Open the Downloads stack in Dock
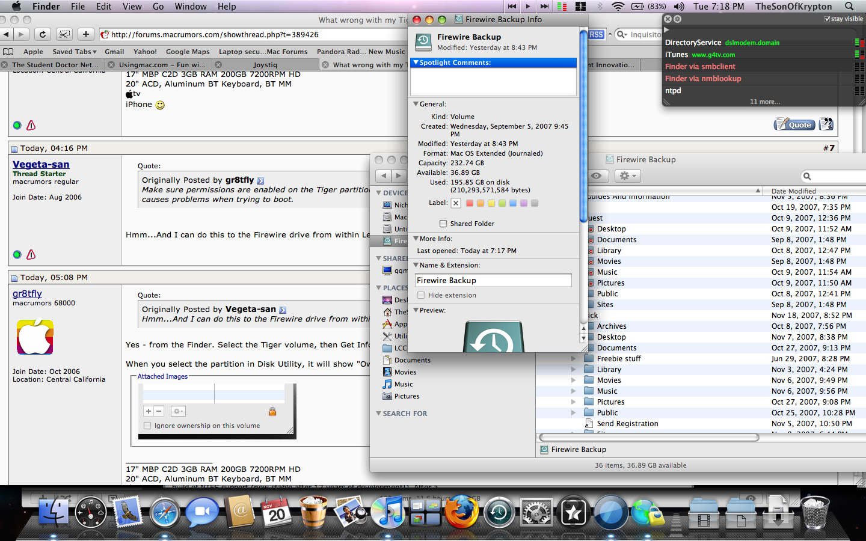Viewport: 866px width, 541px height. (778, 512)
